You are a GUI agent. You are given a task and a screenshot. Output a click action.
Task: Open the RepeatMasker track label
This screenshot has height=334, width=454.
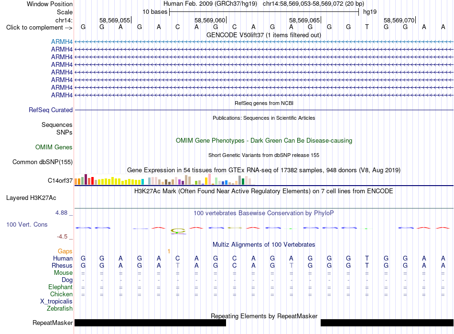pyautogui.click(x=53, y=323)
